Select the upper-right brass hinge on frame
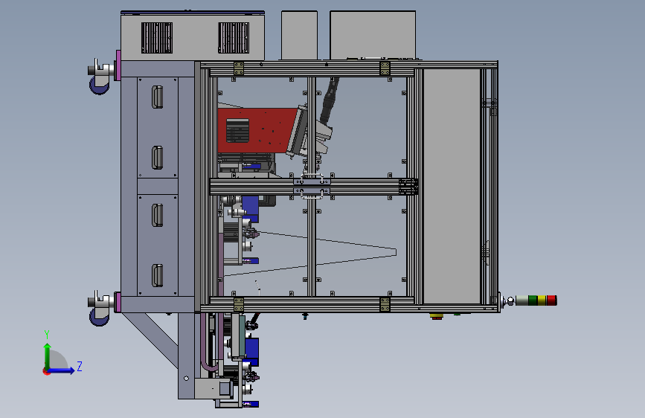The image size is (645, 418). pyautogui.click(x=385, y=68)
